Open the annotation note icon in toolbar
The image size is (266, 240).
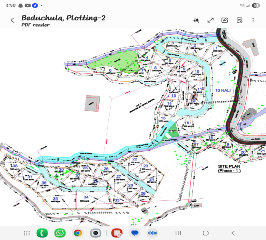[x=239, y=20]
